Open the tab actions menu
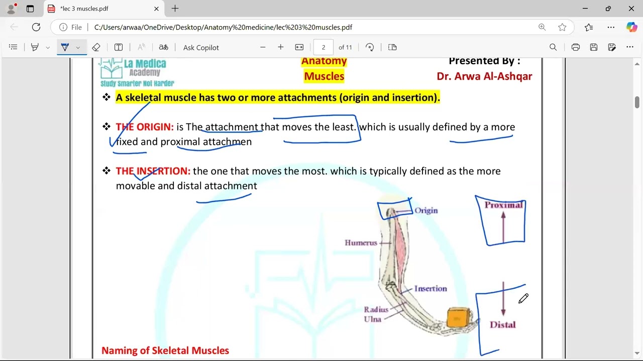643x361 pixels. point(30,9)
